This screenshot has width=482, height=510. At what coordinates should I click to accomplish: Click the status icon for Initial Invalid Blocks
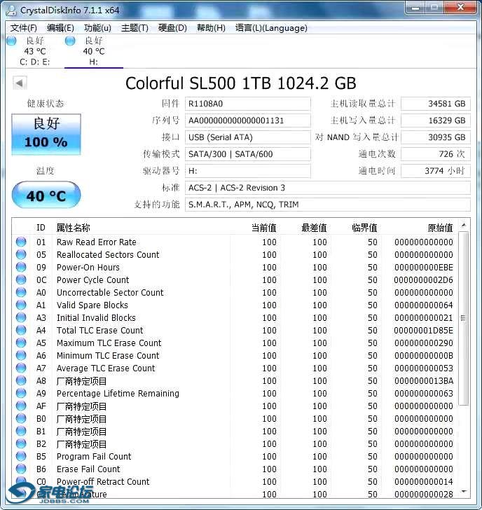tap(21, 317)
